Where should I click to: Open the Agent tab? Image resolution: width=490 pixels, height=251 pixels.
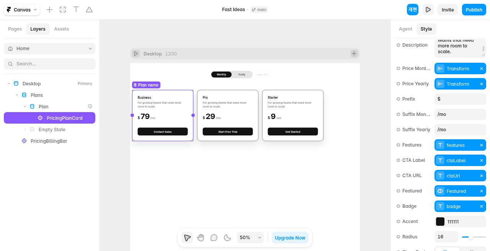405,29
